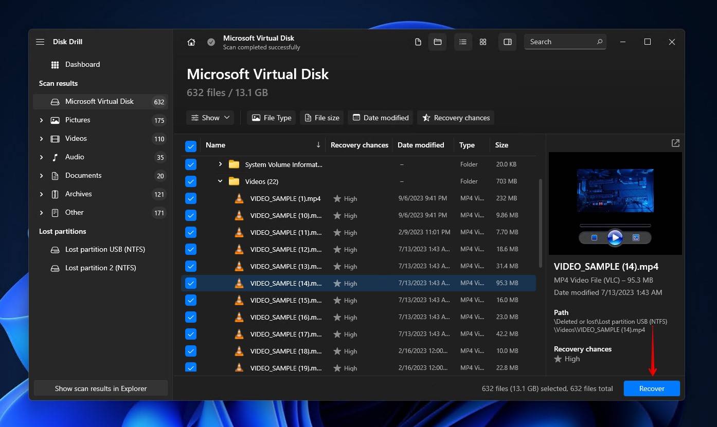The width and height of the screenshot is (717, 427).
Task: Uncheck System Volume Information folder checkbox
Action: click(x=191, y=164)
